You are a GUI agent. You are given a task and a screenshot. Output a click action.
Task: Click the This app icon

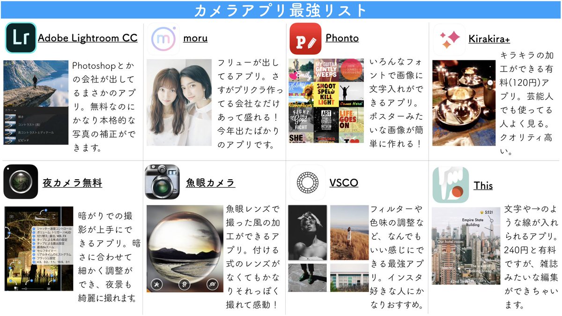coord(450,184)
